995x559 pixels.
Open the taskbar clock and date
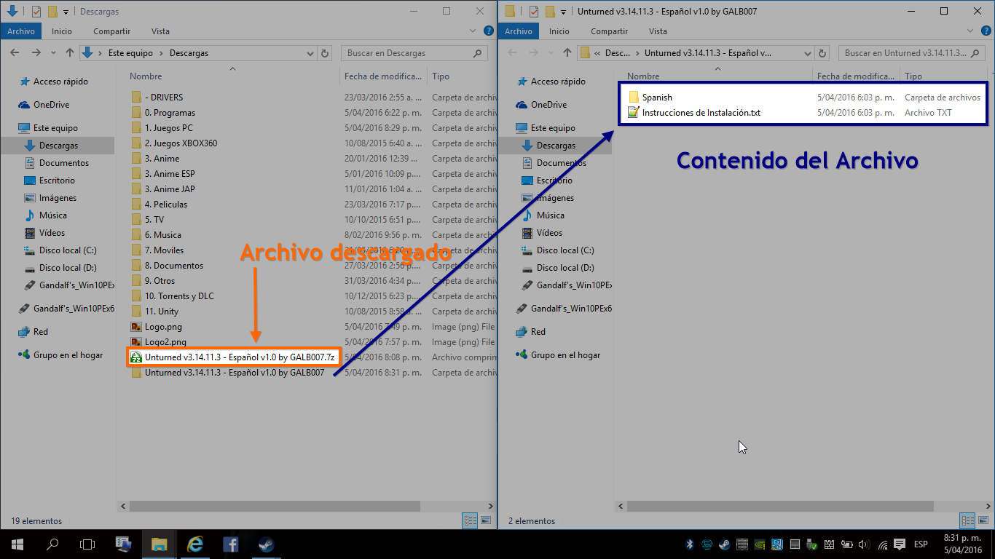(x=963, y=544)
